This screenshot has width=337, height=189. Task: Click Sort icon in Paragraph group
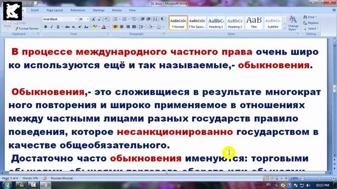point(155,19)
